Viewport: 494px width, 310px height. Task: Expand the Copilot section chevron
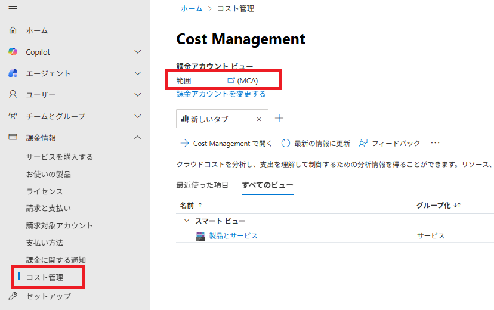point(138,52)
